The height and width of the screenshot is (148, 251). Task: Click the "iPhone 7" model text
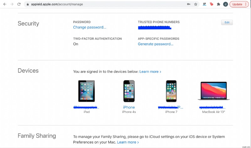click(171, 112)
